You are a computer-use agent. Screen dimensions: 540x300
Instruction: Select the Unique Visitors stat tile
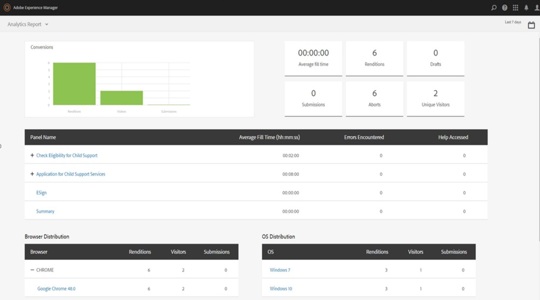435,99
